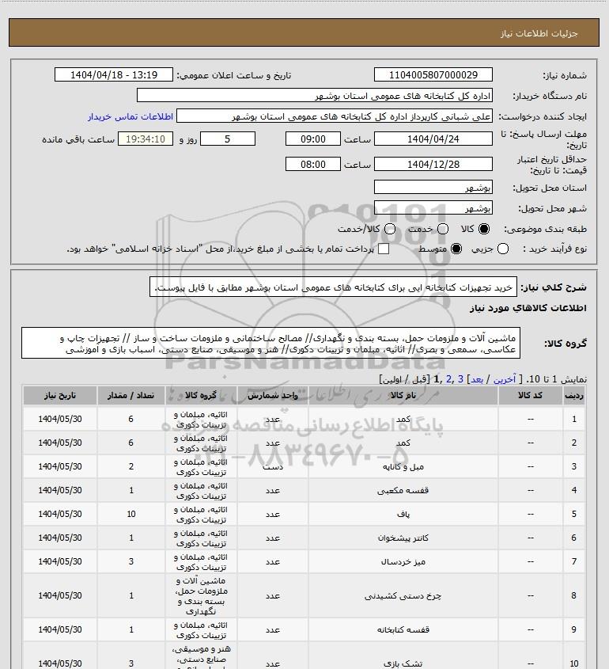This screenshot has height=669, width=609.
Task: Click the گروه کالا column header
Action: [201, 396]
